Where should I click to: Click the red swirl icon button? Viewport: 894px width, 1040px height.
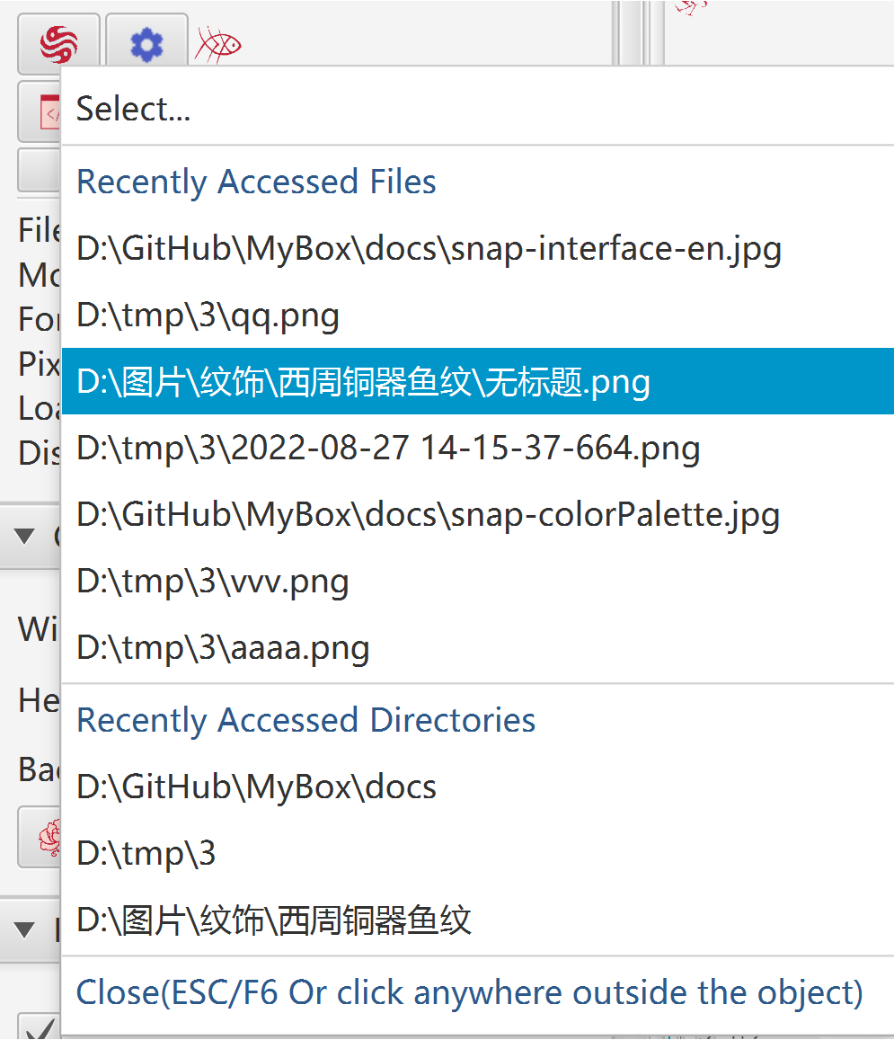pyautogui.click(x=58, y=44)
